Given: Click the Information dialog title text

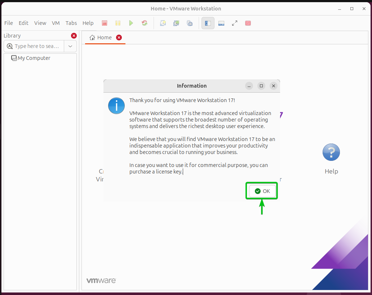Looking at the screenshot, I should point(192,86).
